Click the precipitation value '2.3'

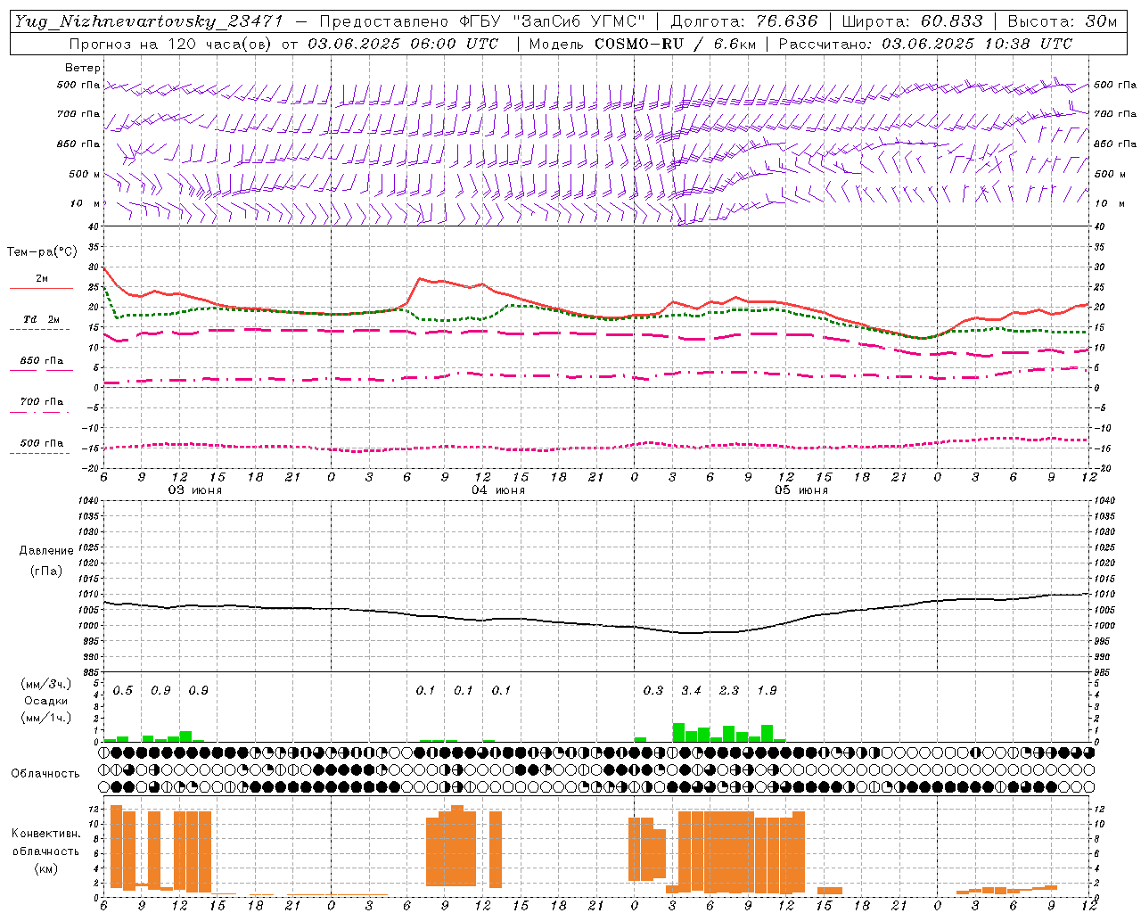(x=729, y=690)
